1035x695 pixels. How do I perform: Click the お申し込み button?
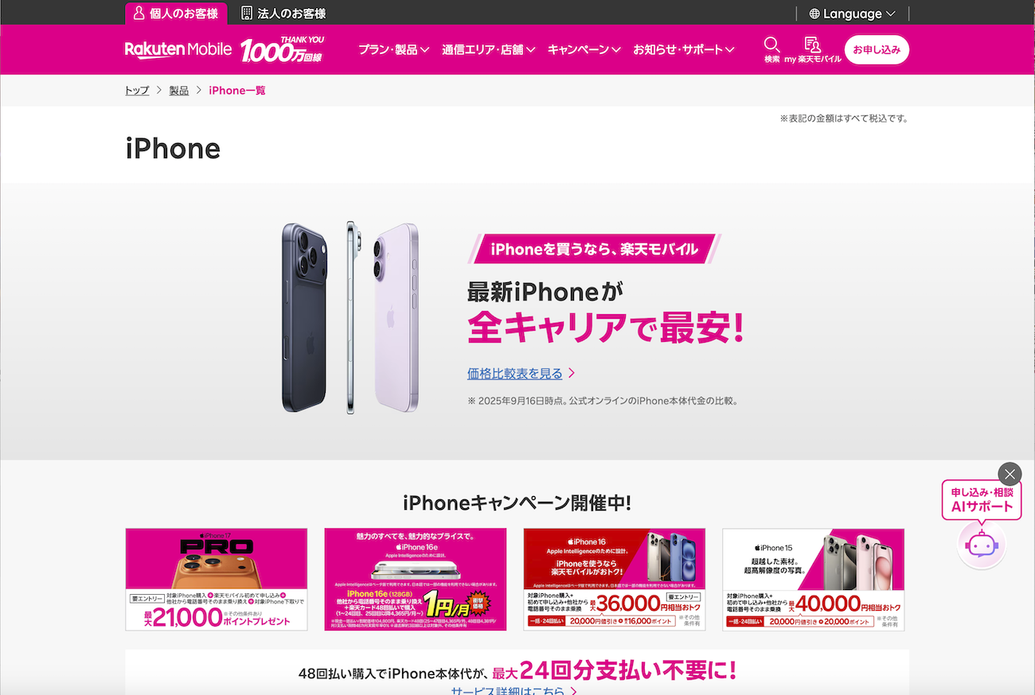pyautogui.click(x=877, y=49)
